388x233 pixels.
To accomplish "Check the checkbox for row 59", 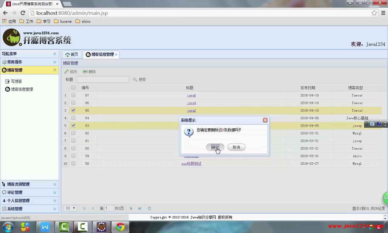I will point(73,156).
